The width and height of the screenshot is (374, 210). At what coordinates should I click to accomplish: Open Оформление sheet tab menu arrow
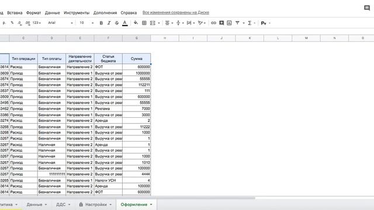(x=151, y=205)
